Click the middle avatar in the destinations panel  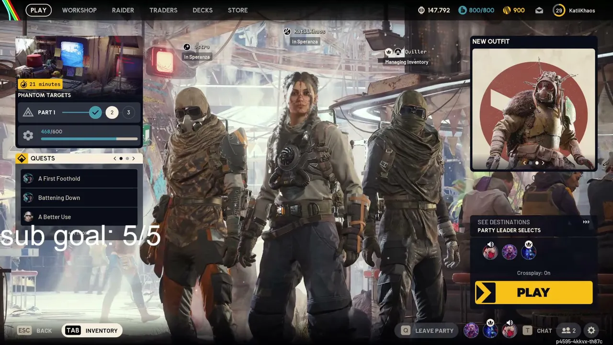point(509,252)
